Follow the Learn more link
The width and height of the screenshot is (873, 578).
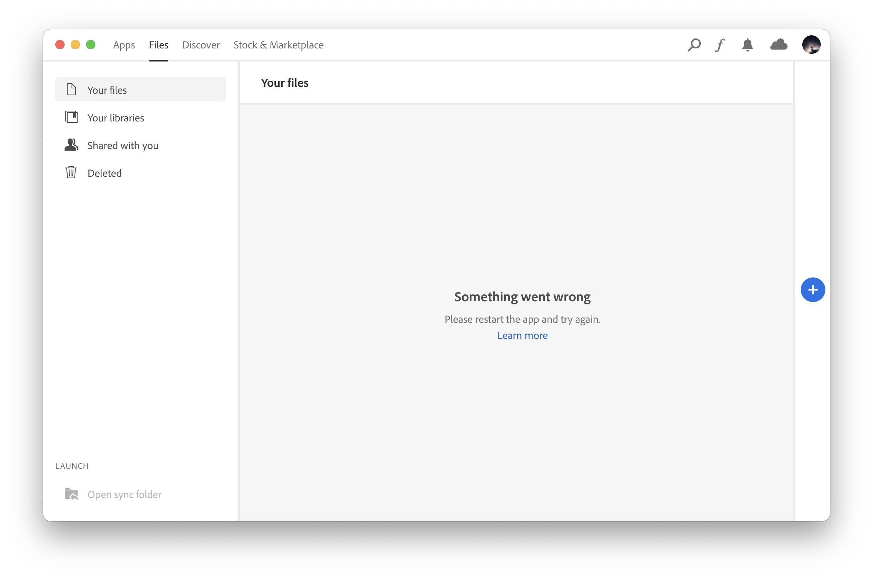coord(522,336)
